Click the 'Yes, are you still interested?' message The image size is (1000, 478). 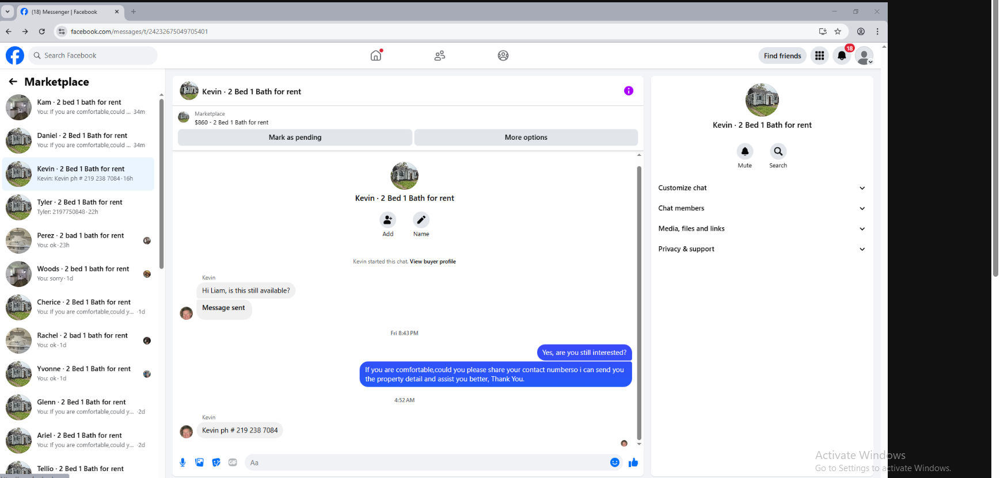[584, 353]
